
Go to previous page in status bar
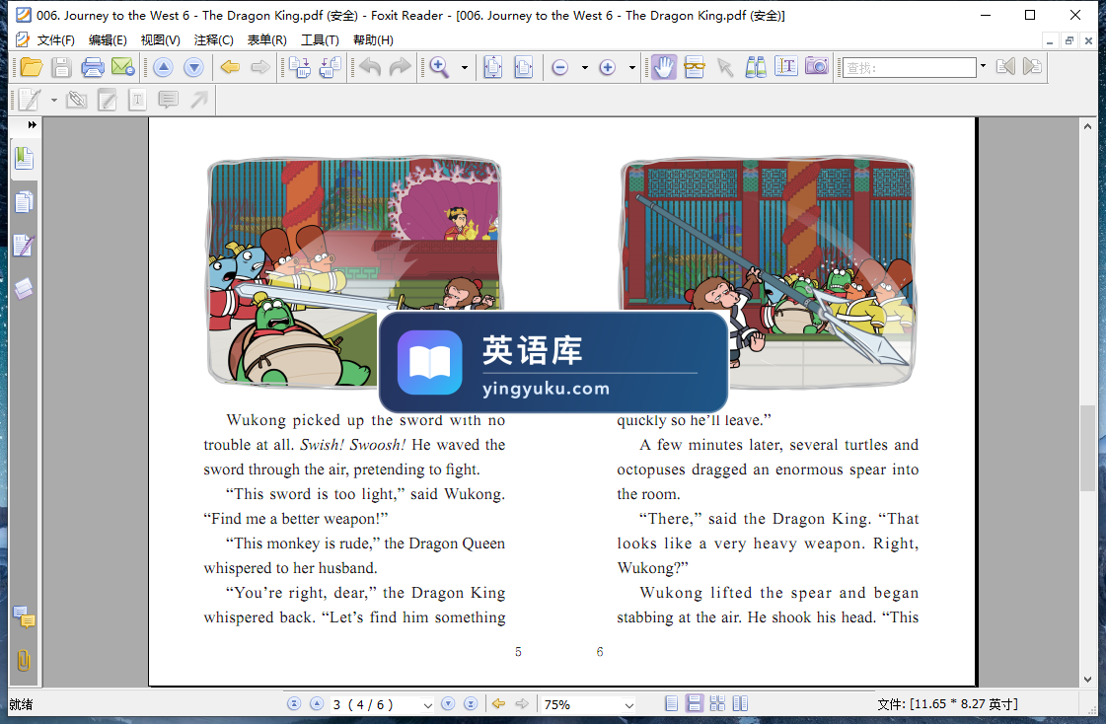(x=317, y=703)
